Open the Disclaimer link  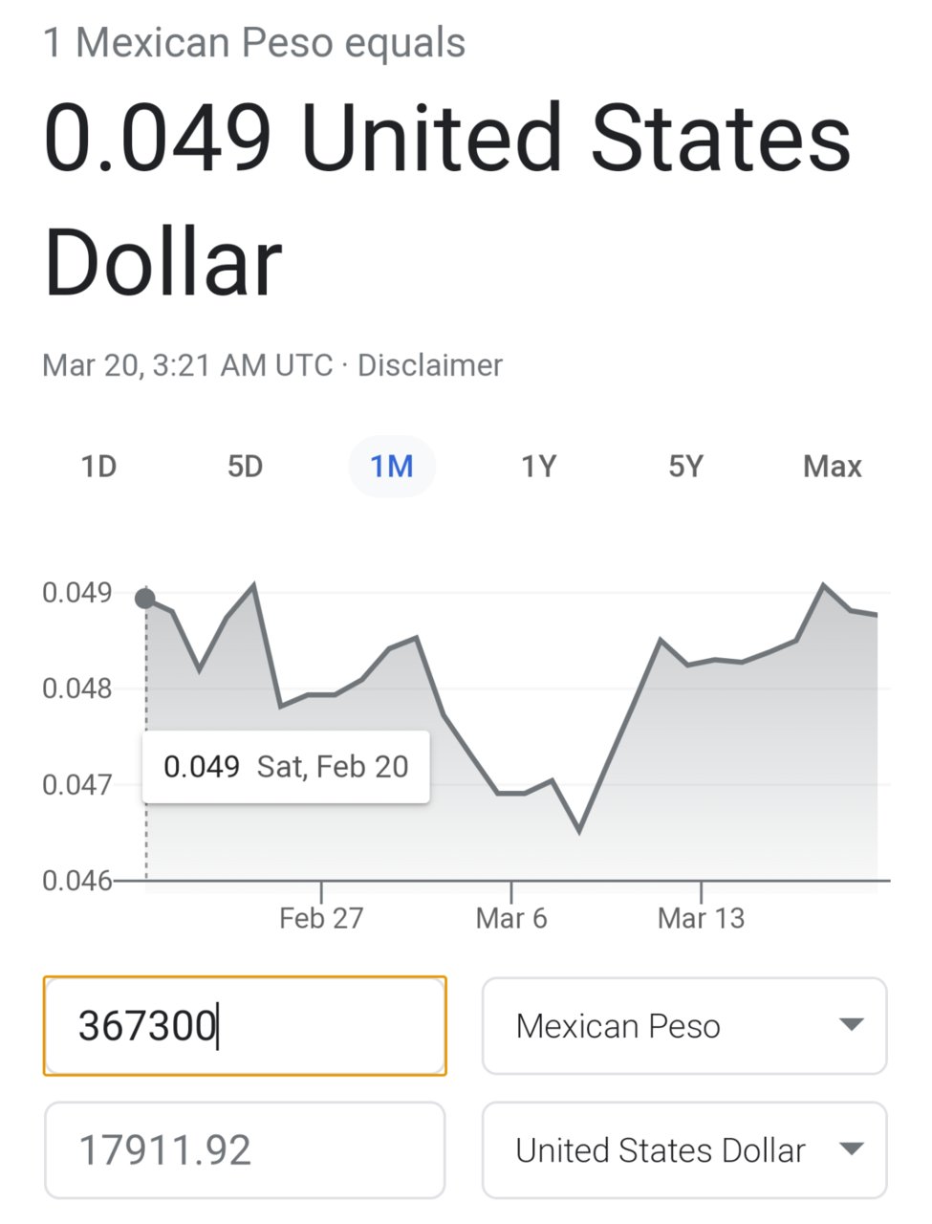pos(430,365)
